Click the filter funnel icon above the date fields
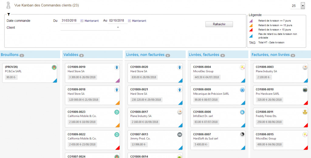The image size is (311, 158). point(9,14)
